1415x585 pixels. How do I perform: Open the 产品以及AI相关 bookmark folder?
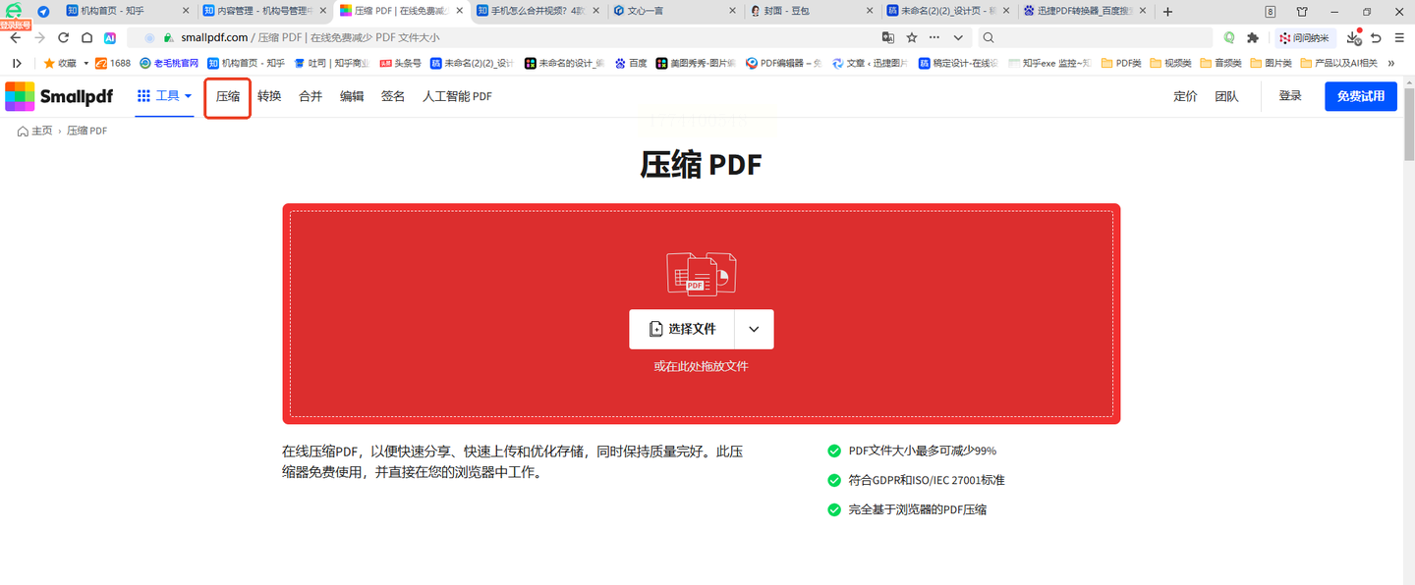[x=1338, y=63]
